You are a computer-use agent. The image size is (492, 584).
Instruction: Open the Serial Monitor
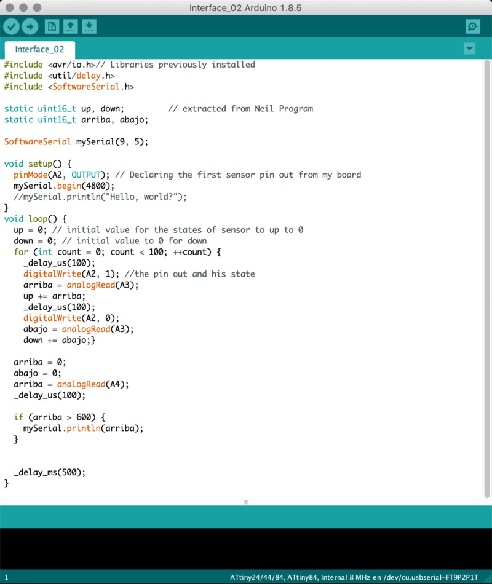[472, 26]
